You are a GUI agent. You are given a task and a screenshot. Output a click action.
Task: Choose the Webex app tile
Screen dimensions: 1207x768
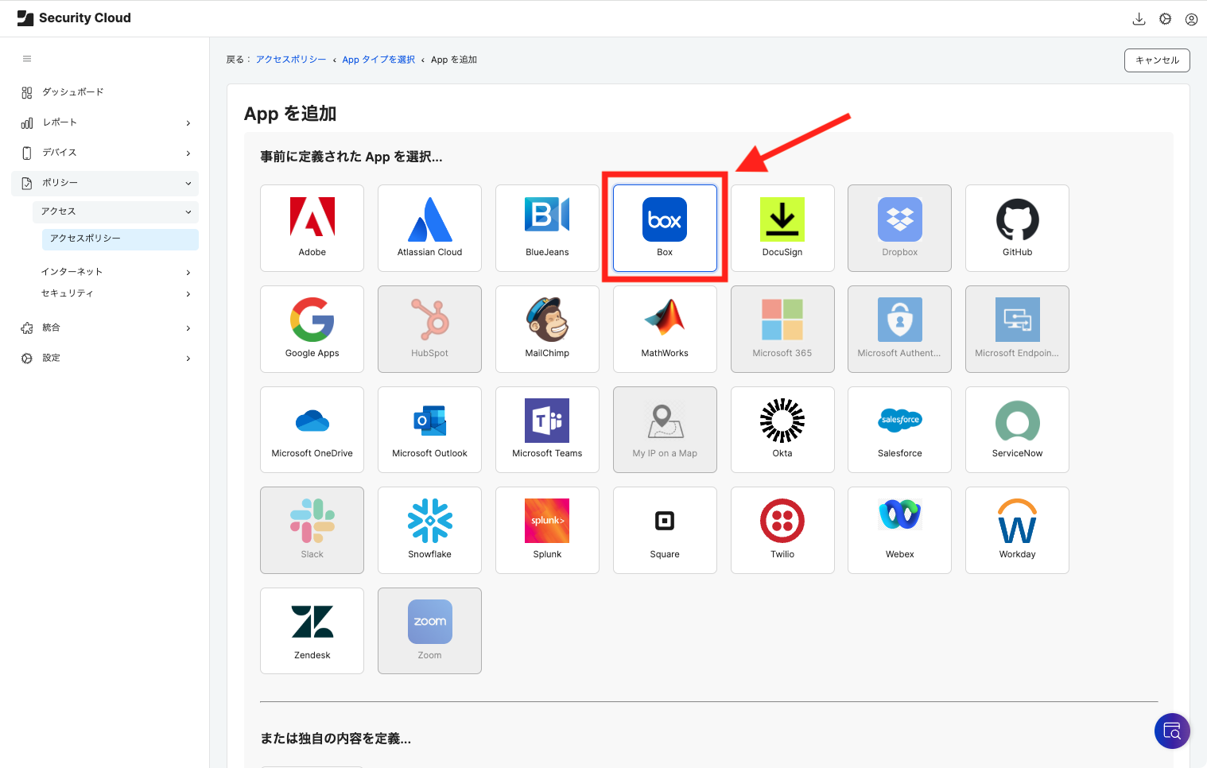pyautogui.click(x=899, y=530)
